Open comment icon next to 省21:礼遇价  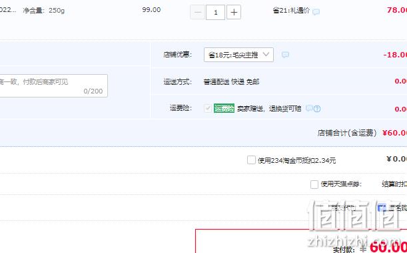316,12
